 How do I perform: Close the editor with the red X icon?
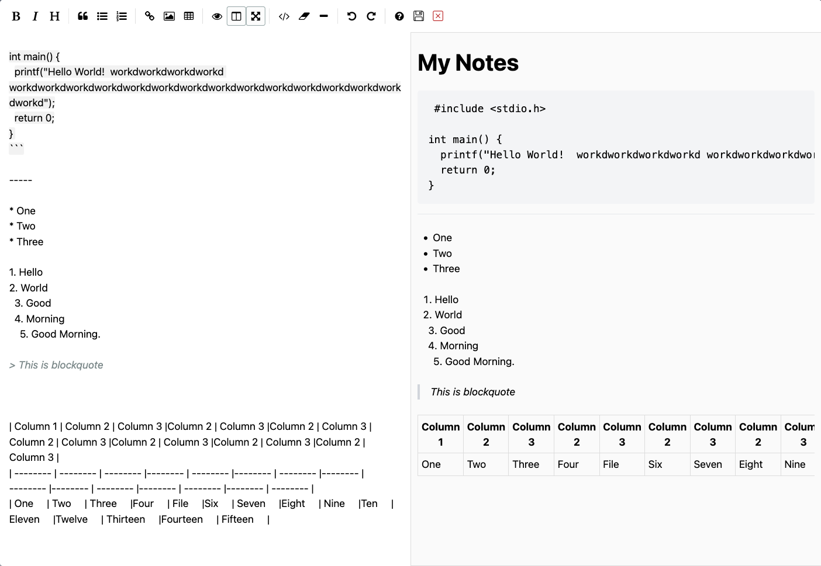pos(438,16)
